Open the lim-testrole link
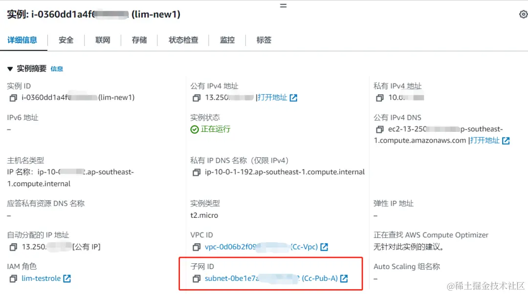Viewport: 528px width, 294px height. pos(41,278)
